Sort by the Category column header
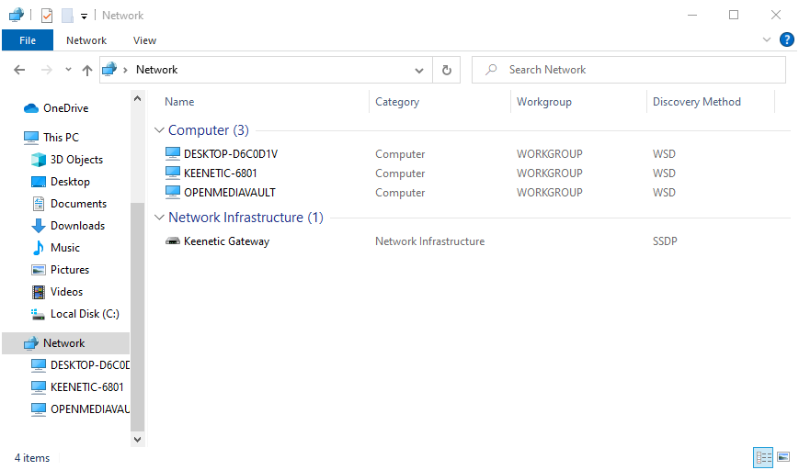Image resolution: width=799 pixels, height=470 pixels. point(397,102)
